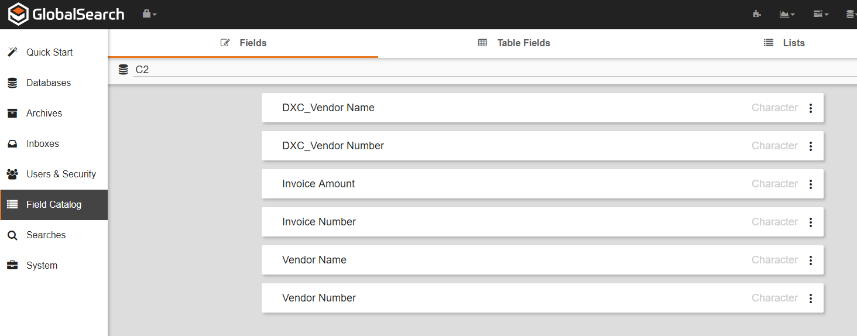Screen dimensions: 857x336
Task: Select Field Catalog in the sidebar
Action: [x=53, y=204]
